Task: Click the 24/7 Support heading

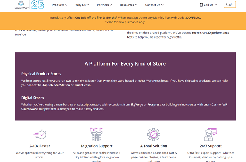Action: pos(211,146)
